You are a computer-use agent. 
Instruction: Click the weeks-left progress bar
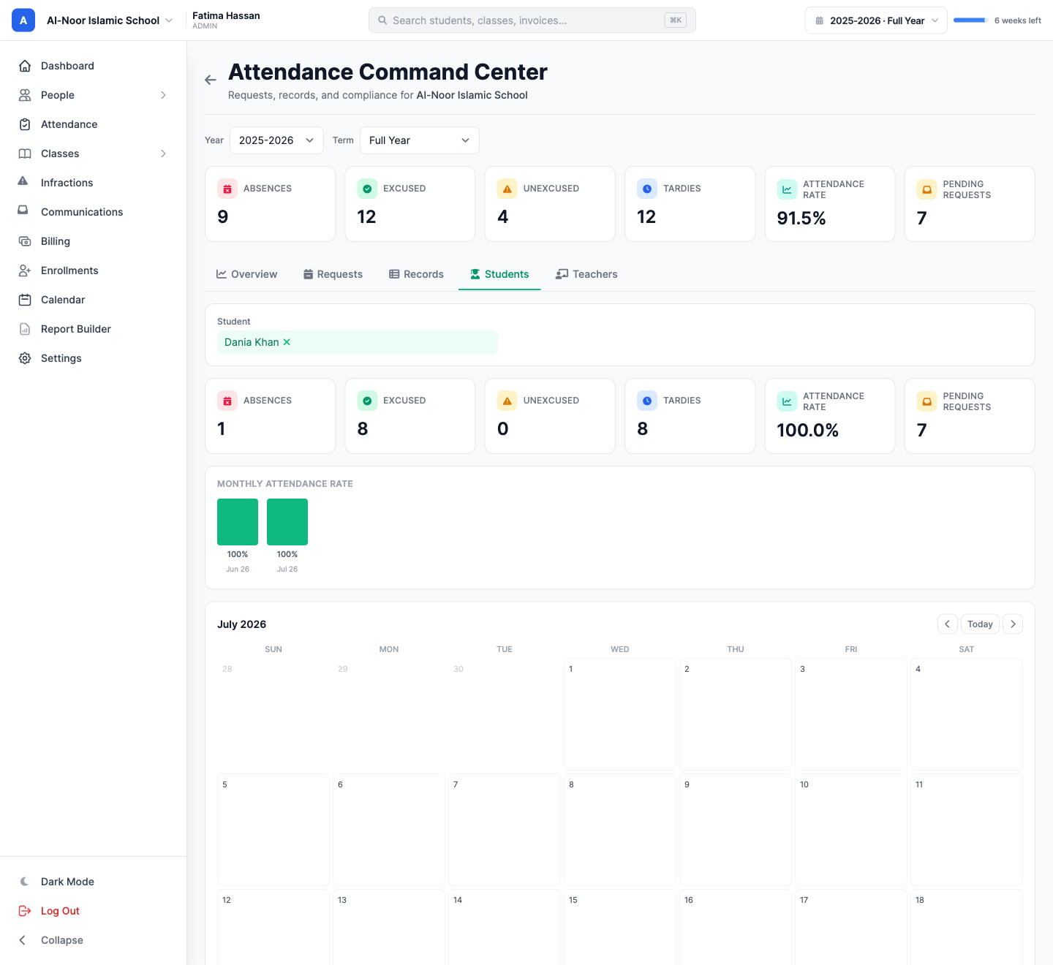(x=971, y=20)
